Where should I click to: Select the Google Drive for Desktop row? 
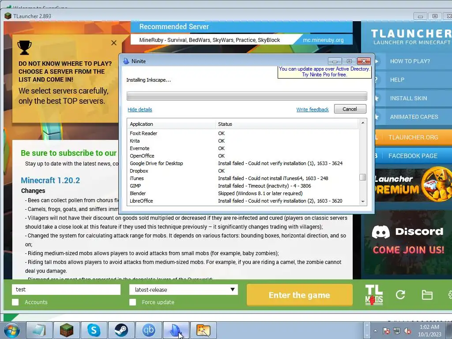click(243, 163)
